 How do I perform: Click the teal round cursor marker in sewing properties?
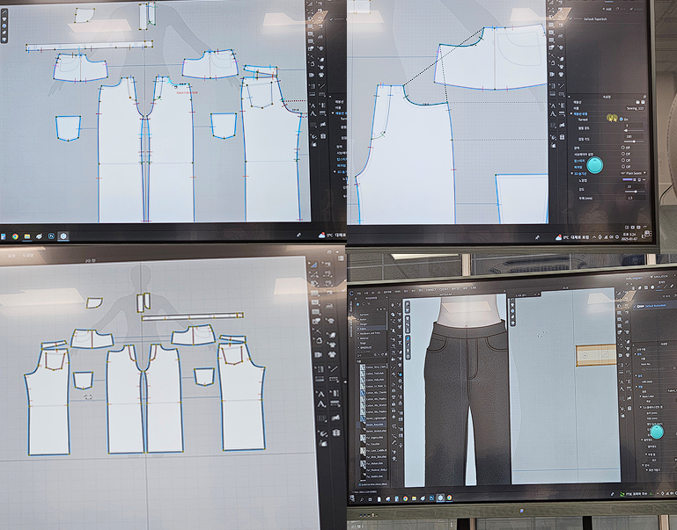click(x=595, y=164)
